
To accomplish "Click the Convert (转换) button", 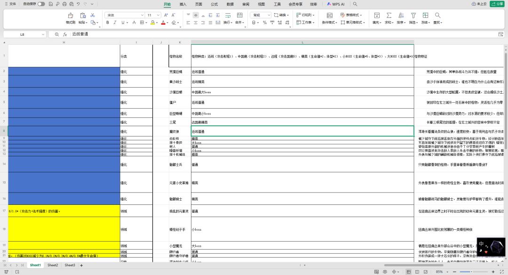I will tap(281, 15).
